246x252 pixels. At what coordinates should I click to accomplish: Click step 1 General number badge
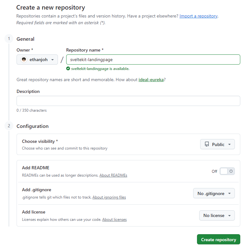point(9,39)
